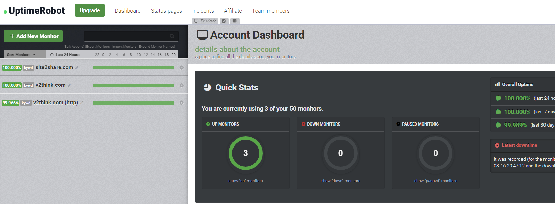This screenshot has width=555, height=204.
Task: Click link icon beside v2think.com
Action: 69,85
